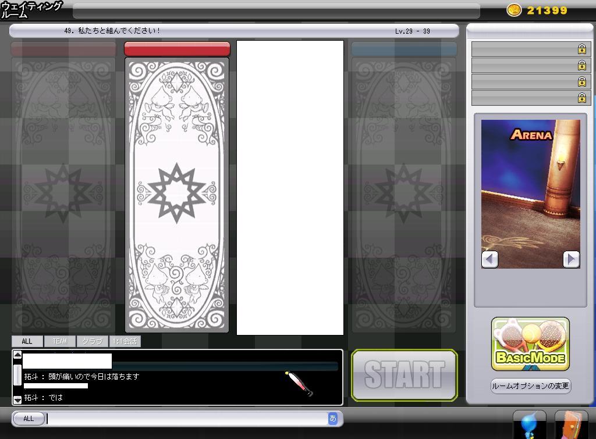Open ALL channel selector beside chat input

(29, 419)
